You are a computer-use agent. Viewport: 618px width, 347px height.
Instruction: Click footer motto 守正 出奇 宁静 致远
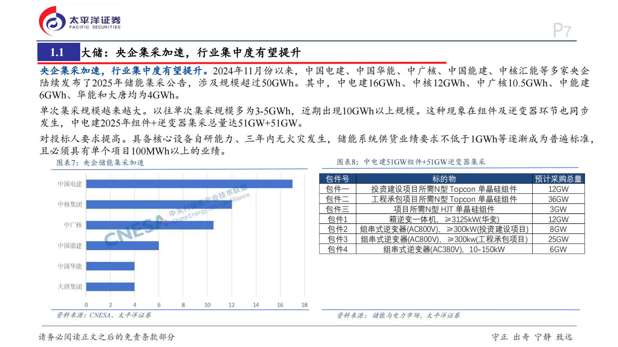pos(532,337)
